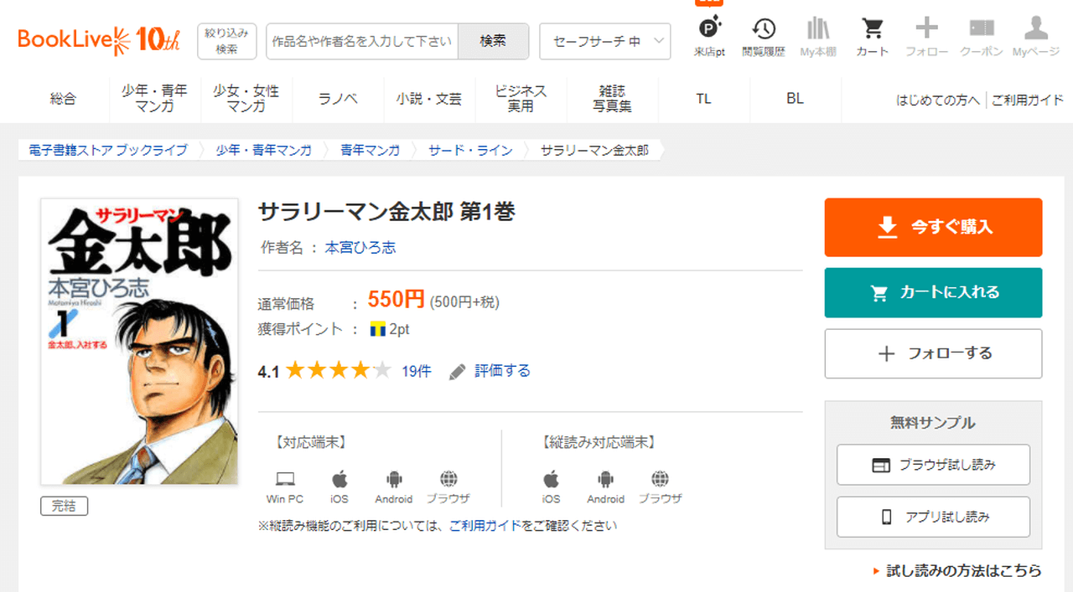Open the Myページ user icon
The width and height of the screenshot is (1073, 592).
coord(1036,30)
